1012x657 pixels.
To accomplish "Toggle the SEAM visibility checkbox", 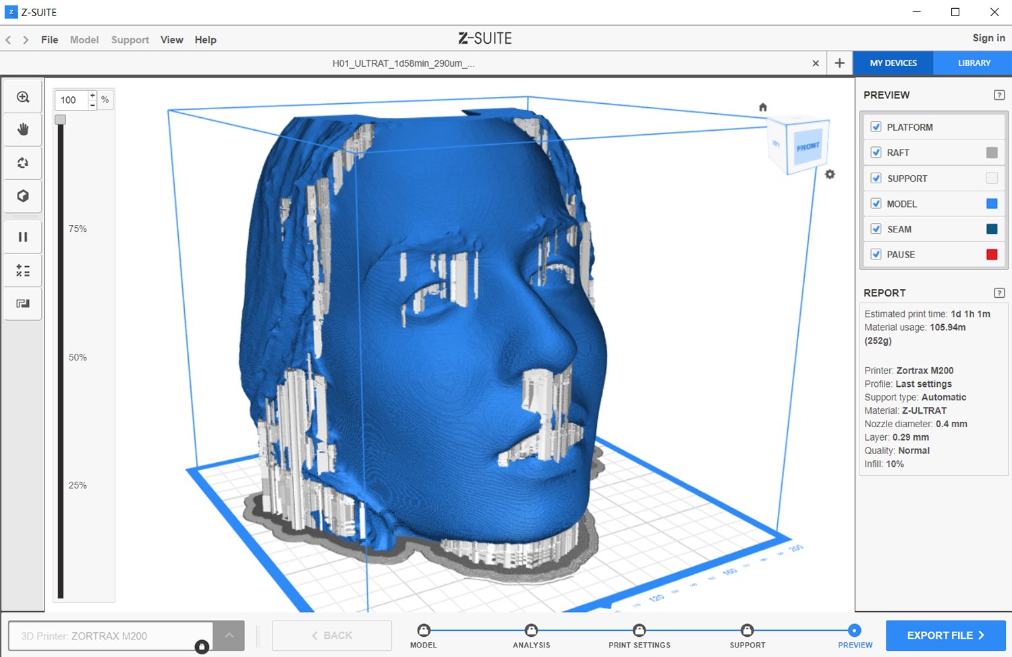I will coord(876,229).
